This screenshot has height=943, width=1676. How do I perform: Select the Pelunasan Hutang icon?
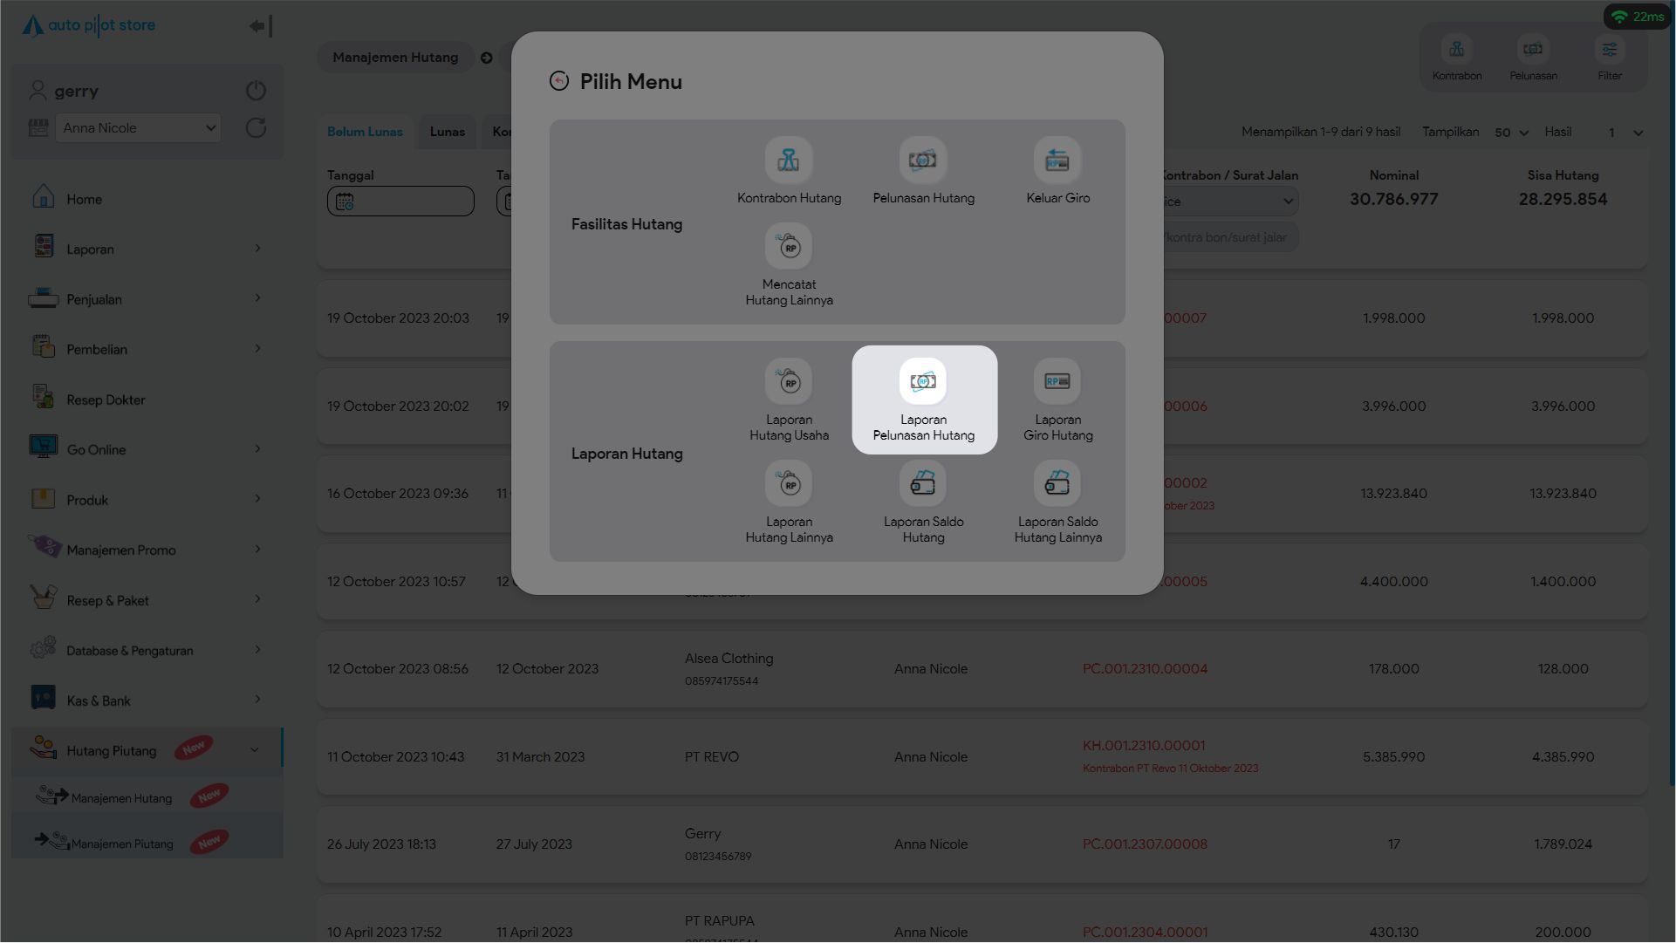click(x=923, y=161)
